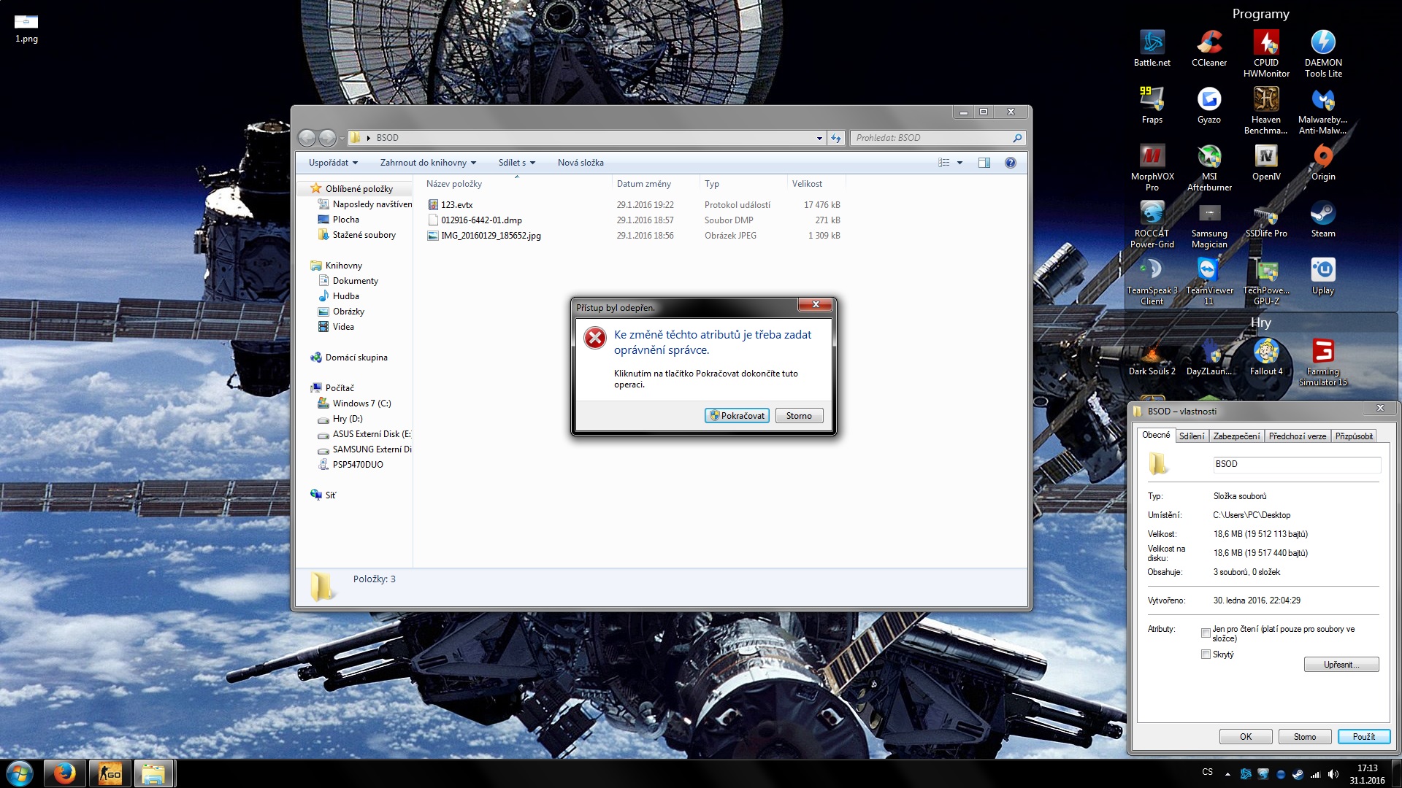Click the Firefox taskbar icon

coord(64,773)
